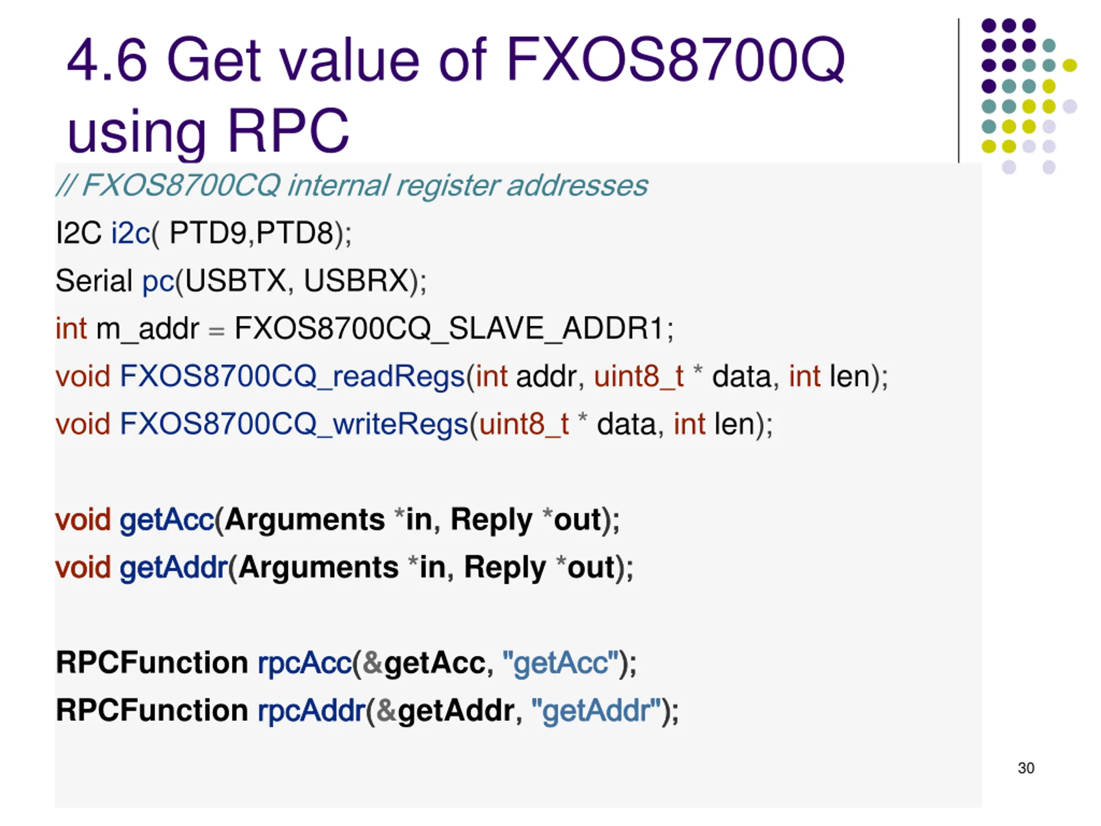Click the slide title '4.6 Get value of FXOS8700Q'
This screenshot has height=826, width=1101.
[x=456, y=60]
